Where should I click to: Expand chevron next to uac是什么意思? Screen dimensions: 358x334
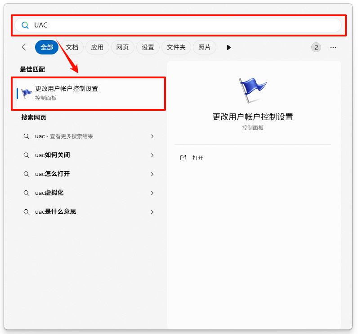(x=152, y=212)
